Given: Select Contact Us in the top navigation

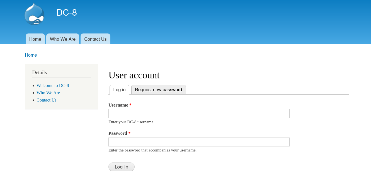Looking at the screenshot, I should coord(95,39).
